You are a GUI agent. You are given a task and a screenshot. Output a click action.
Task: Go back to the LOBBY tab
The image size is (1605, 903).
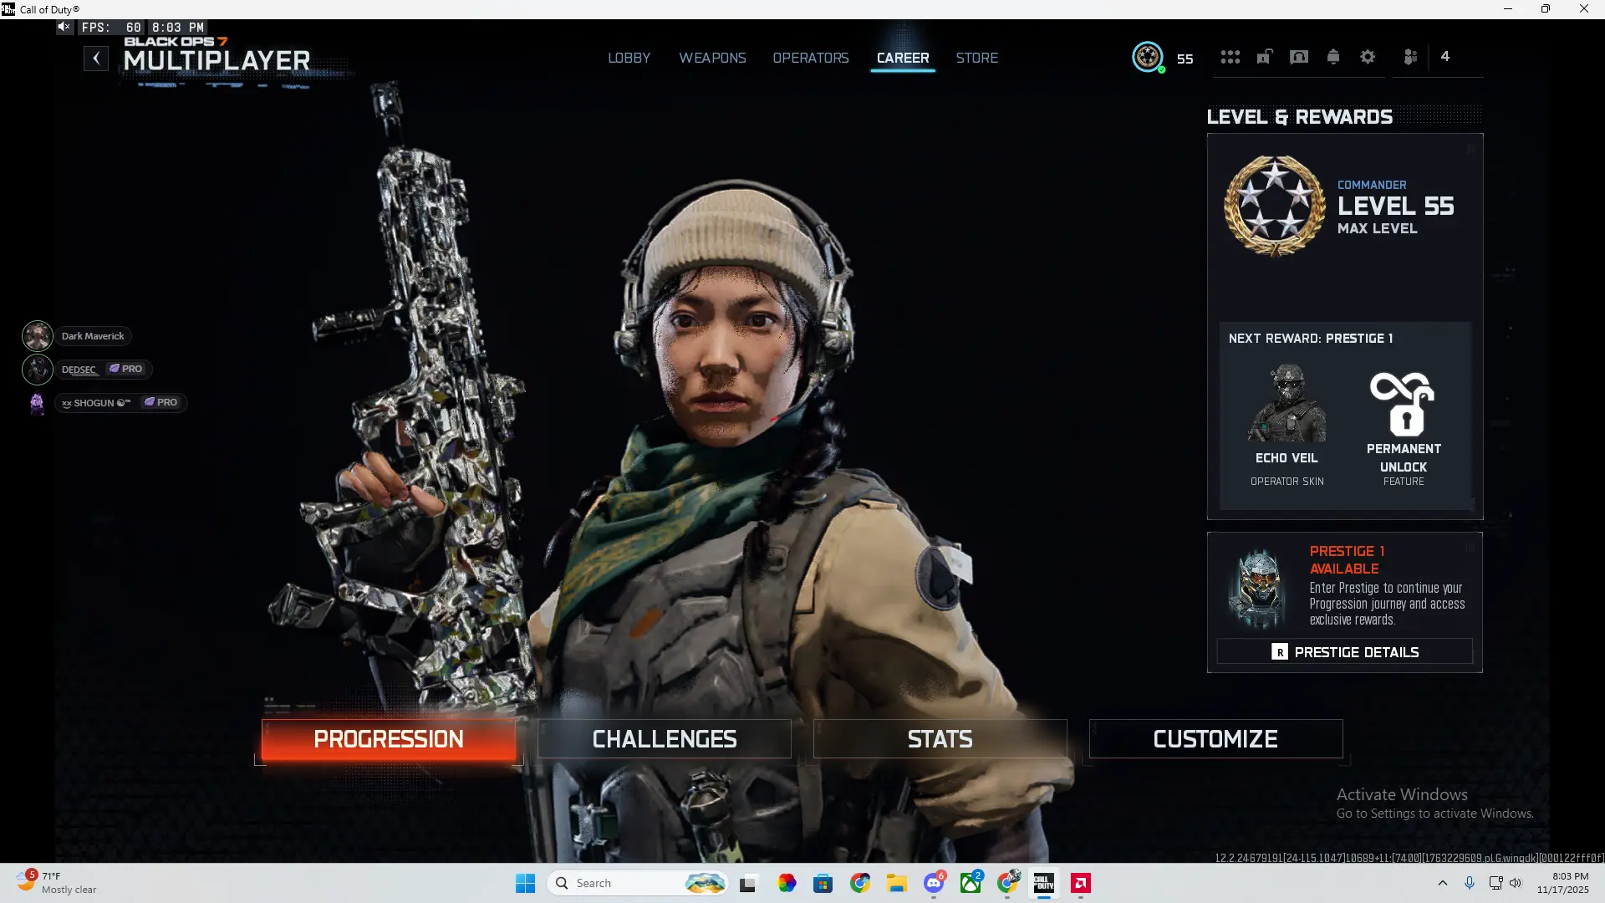tap(629, 58)
